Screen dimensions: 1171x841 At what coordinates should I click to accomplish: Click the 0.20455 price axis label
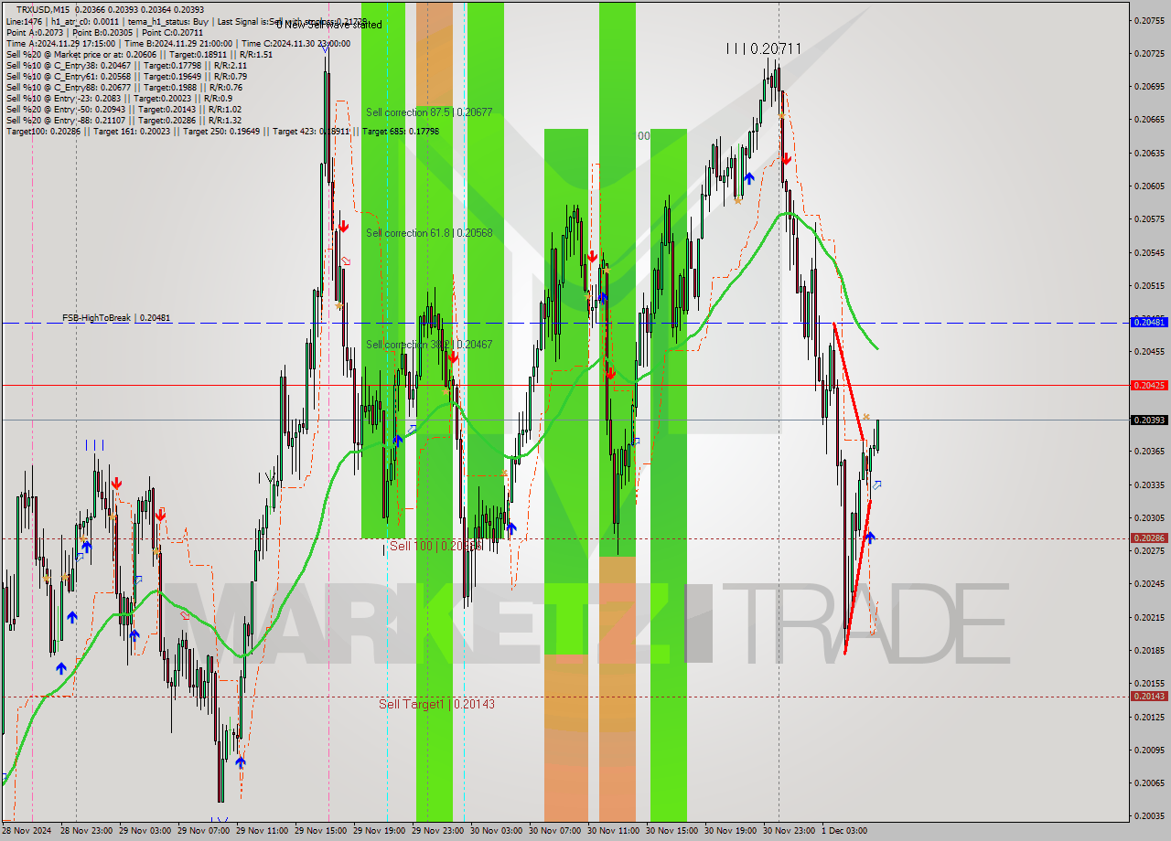point(1150,351)
